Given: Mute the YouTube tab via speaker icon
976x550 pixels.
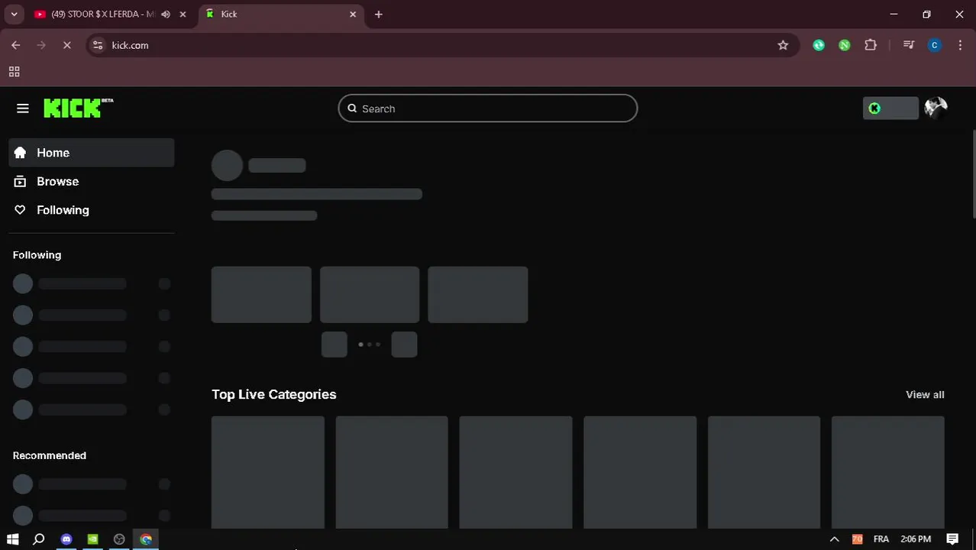Looking at the screenshot, I should [166, 15].
